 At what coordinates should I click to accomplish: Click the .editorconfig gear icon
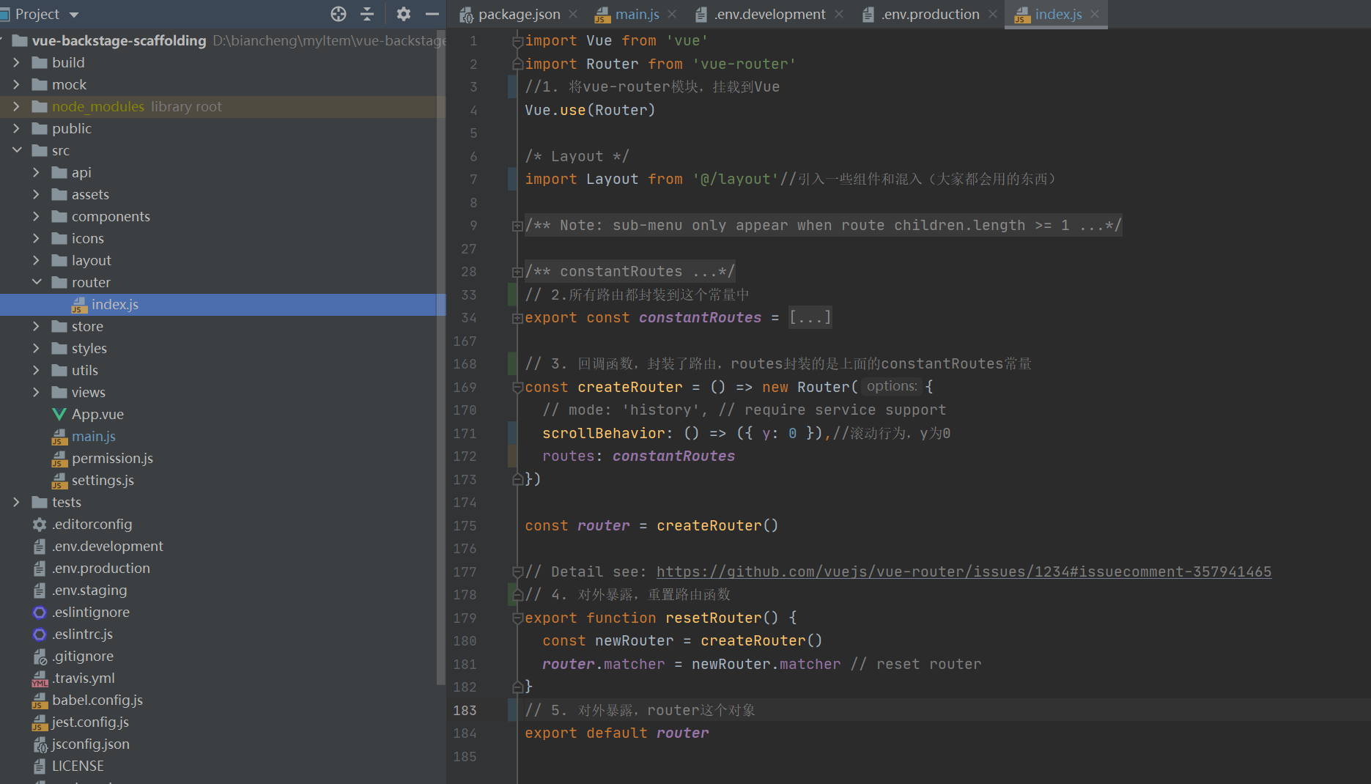(x=40, y=524)
